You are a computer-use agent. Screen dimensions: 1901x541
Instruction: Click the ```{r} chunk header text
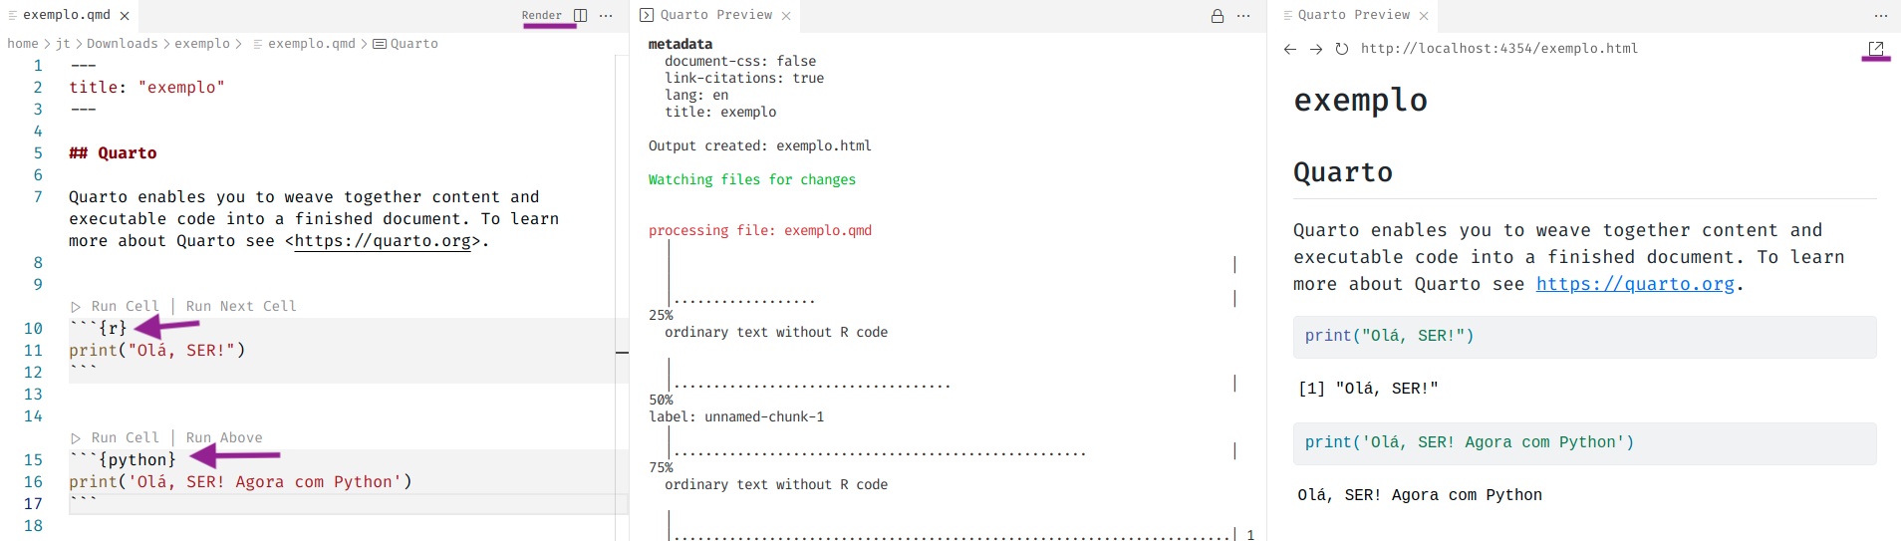click(98, 329)
